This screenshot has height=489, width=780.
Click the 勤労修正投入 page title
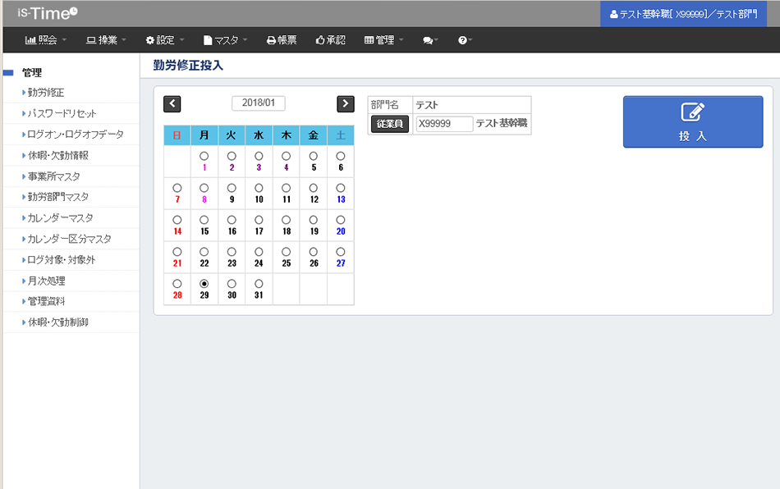[x=188, y=65]
